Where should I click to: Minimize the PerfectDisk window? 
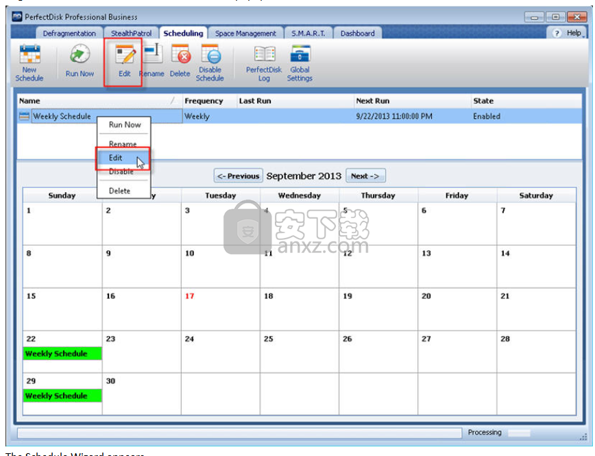[x=534, y=17]
